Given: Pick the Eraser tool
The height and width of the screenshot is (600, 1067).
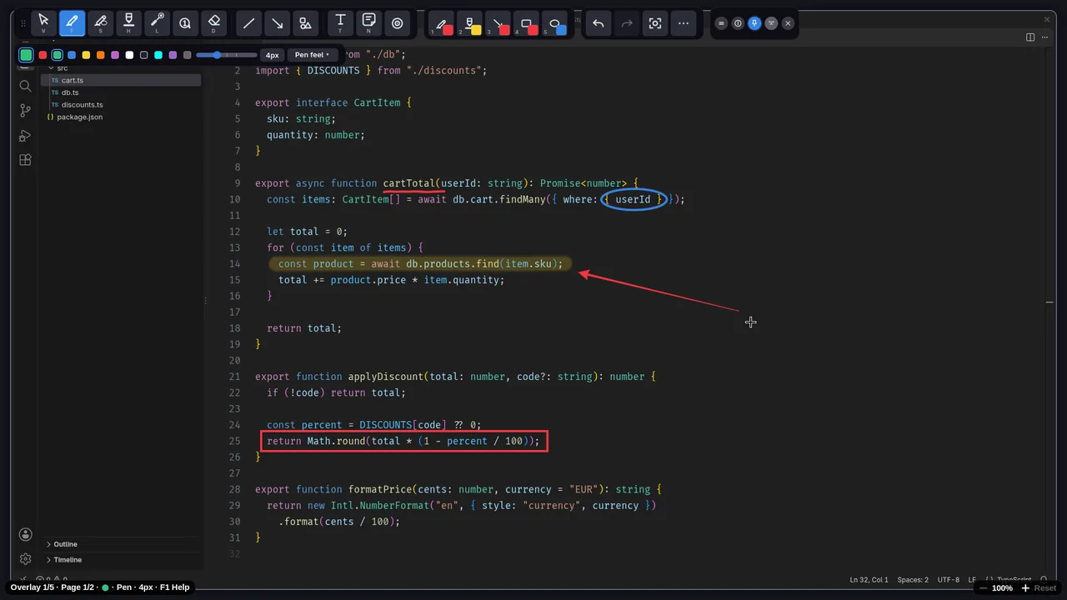Looking at the screenshot, I should (213, 23).
